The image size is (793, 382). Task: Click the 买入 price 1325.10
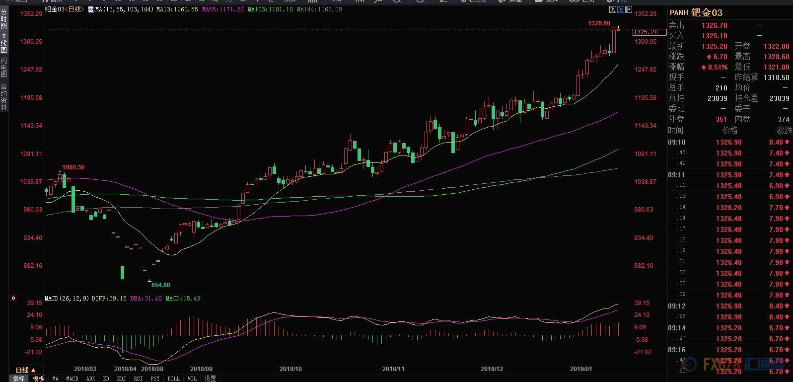click(714, 36)
